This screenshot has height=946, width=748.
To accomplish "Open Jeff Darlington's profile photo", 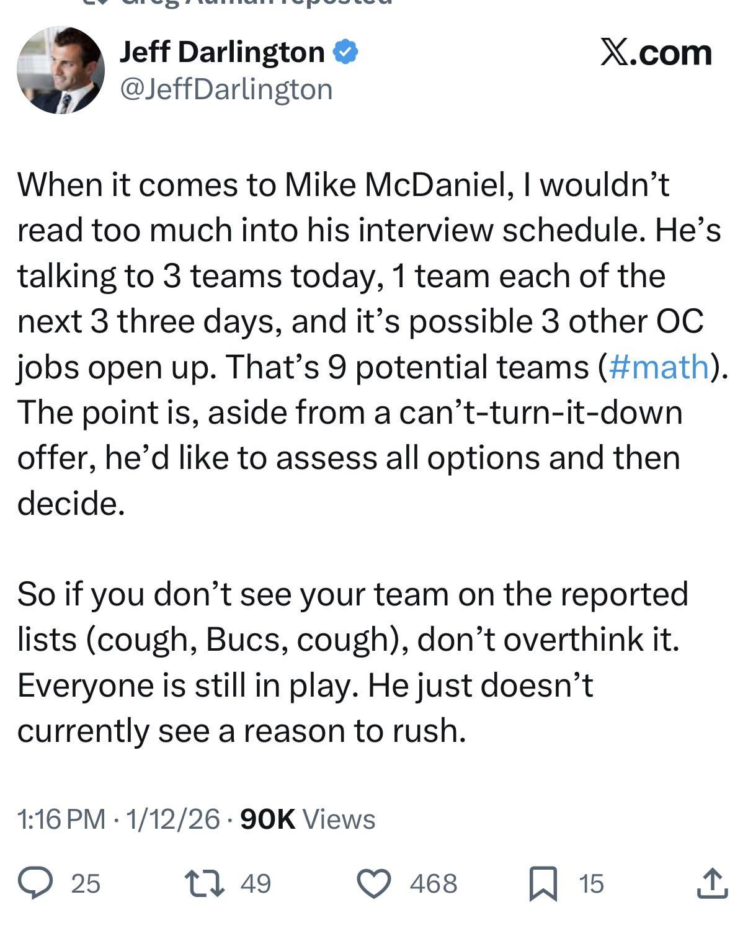I will [x=60, y=70].
